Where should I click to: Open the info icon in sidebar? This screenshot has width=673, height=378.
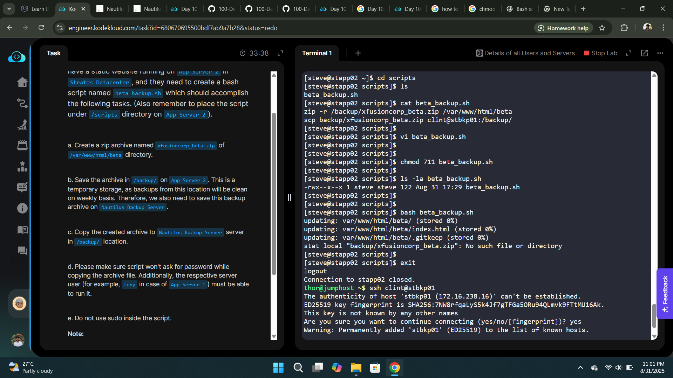(x=22, y=208)
